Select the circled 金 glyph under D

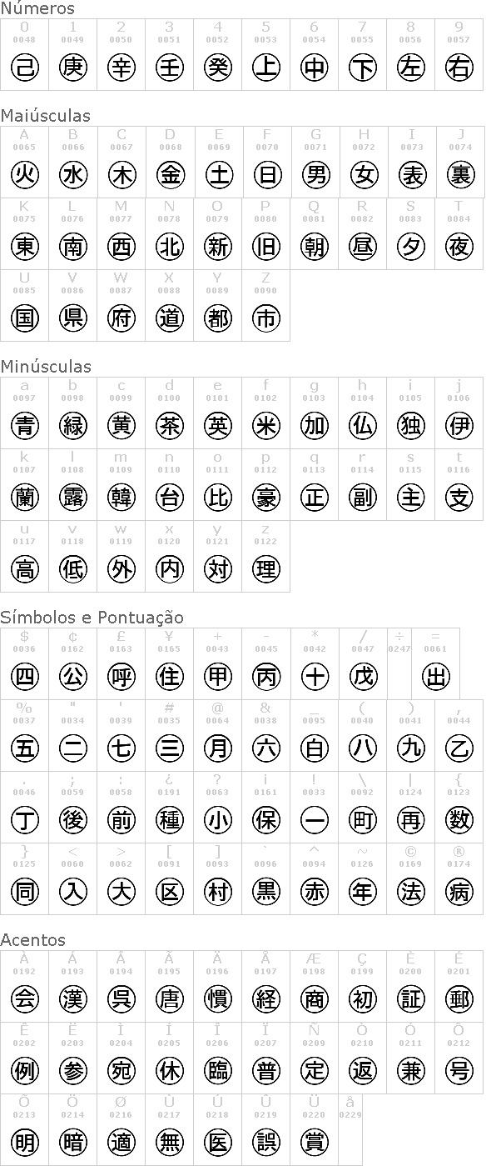point(169,174)
